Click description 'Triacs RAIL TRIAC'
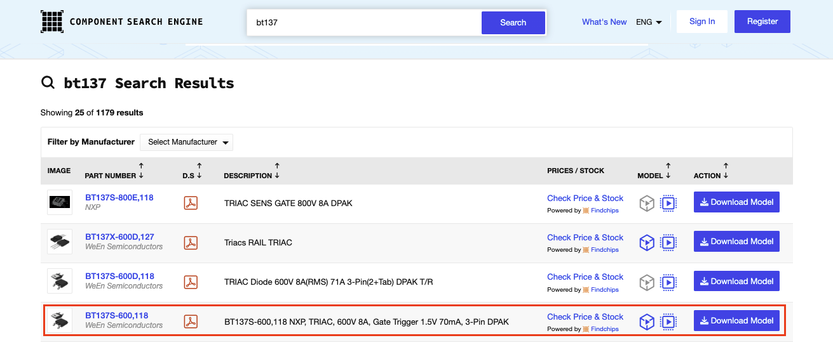833x345 pixels. click(258, 242)
